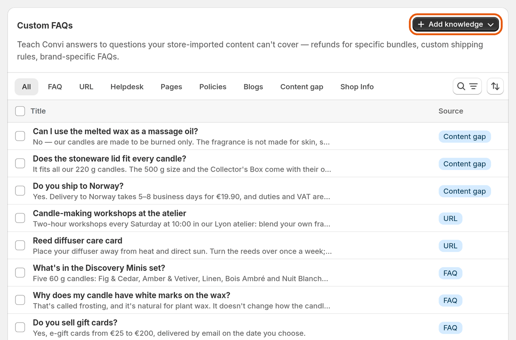Check the candle-making workshops row

coord(20,218)
